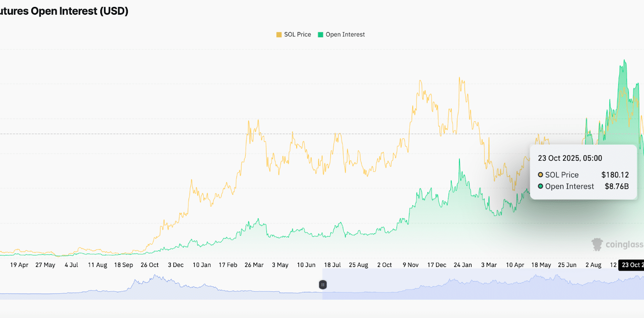Click the 26 Oct date on the x-axis
This screenshot has width=644, height=318.
coord(149,265)
